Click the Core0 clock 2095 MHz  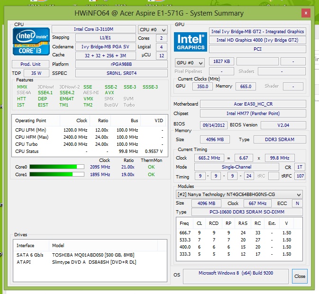100,167
